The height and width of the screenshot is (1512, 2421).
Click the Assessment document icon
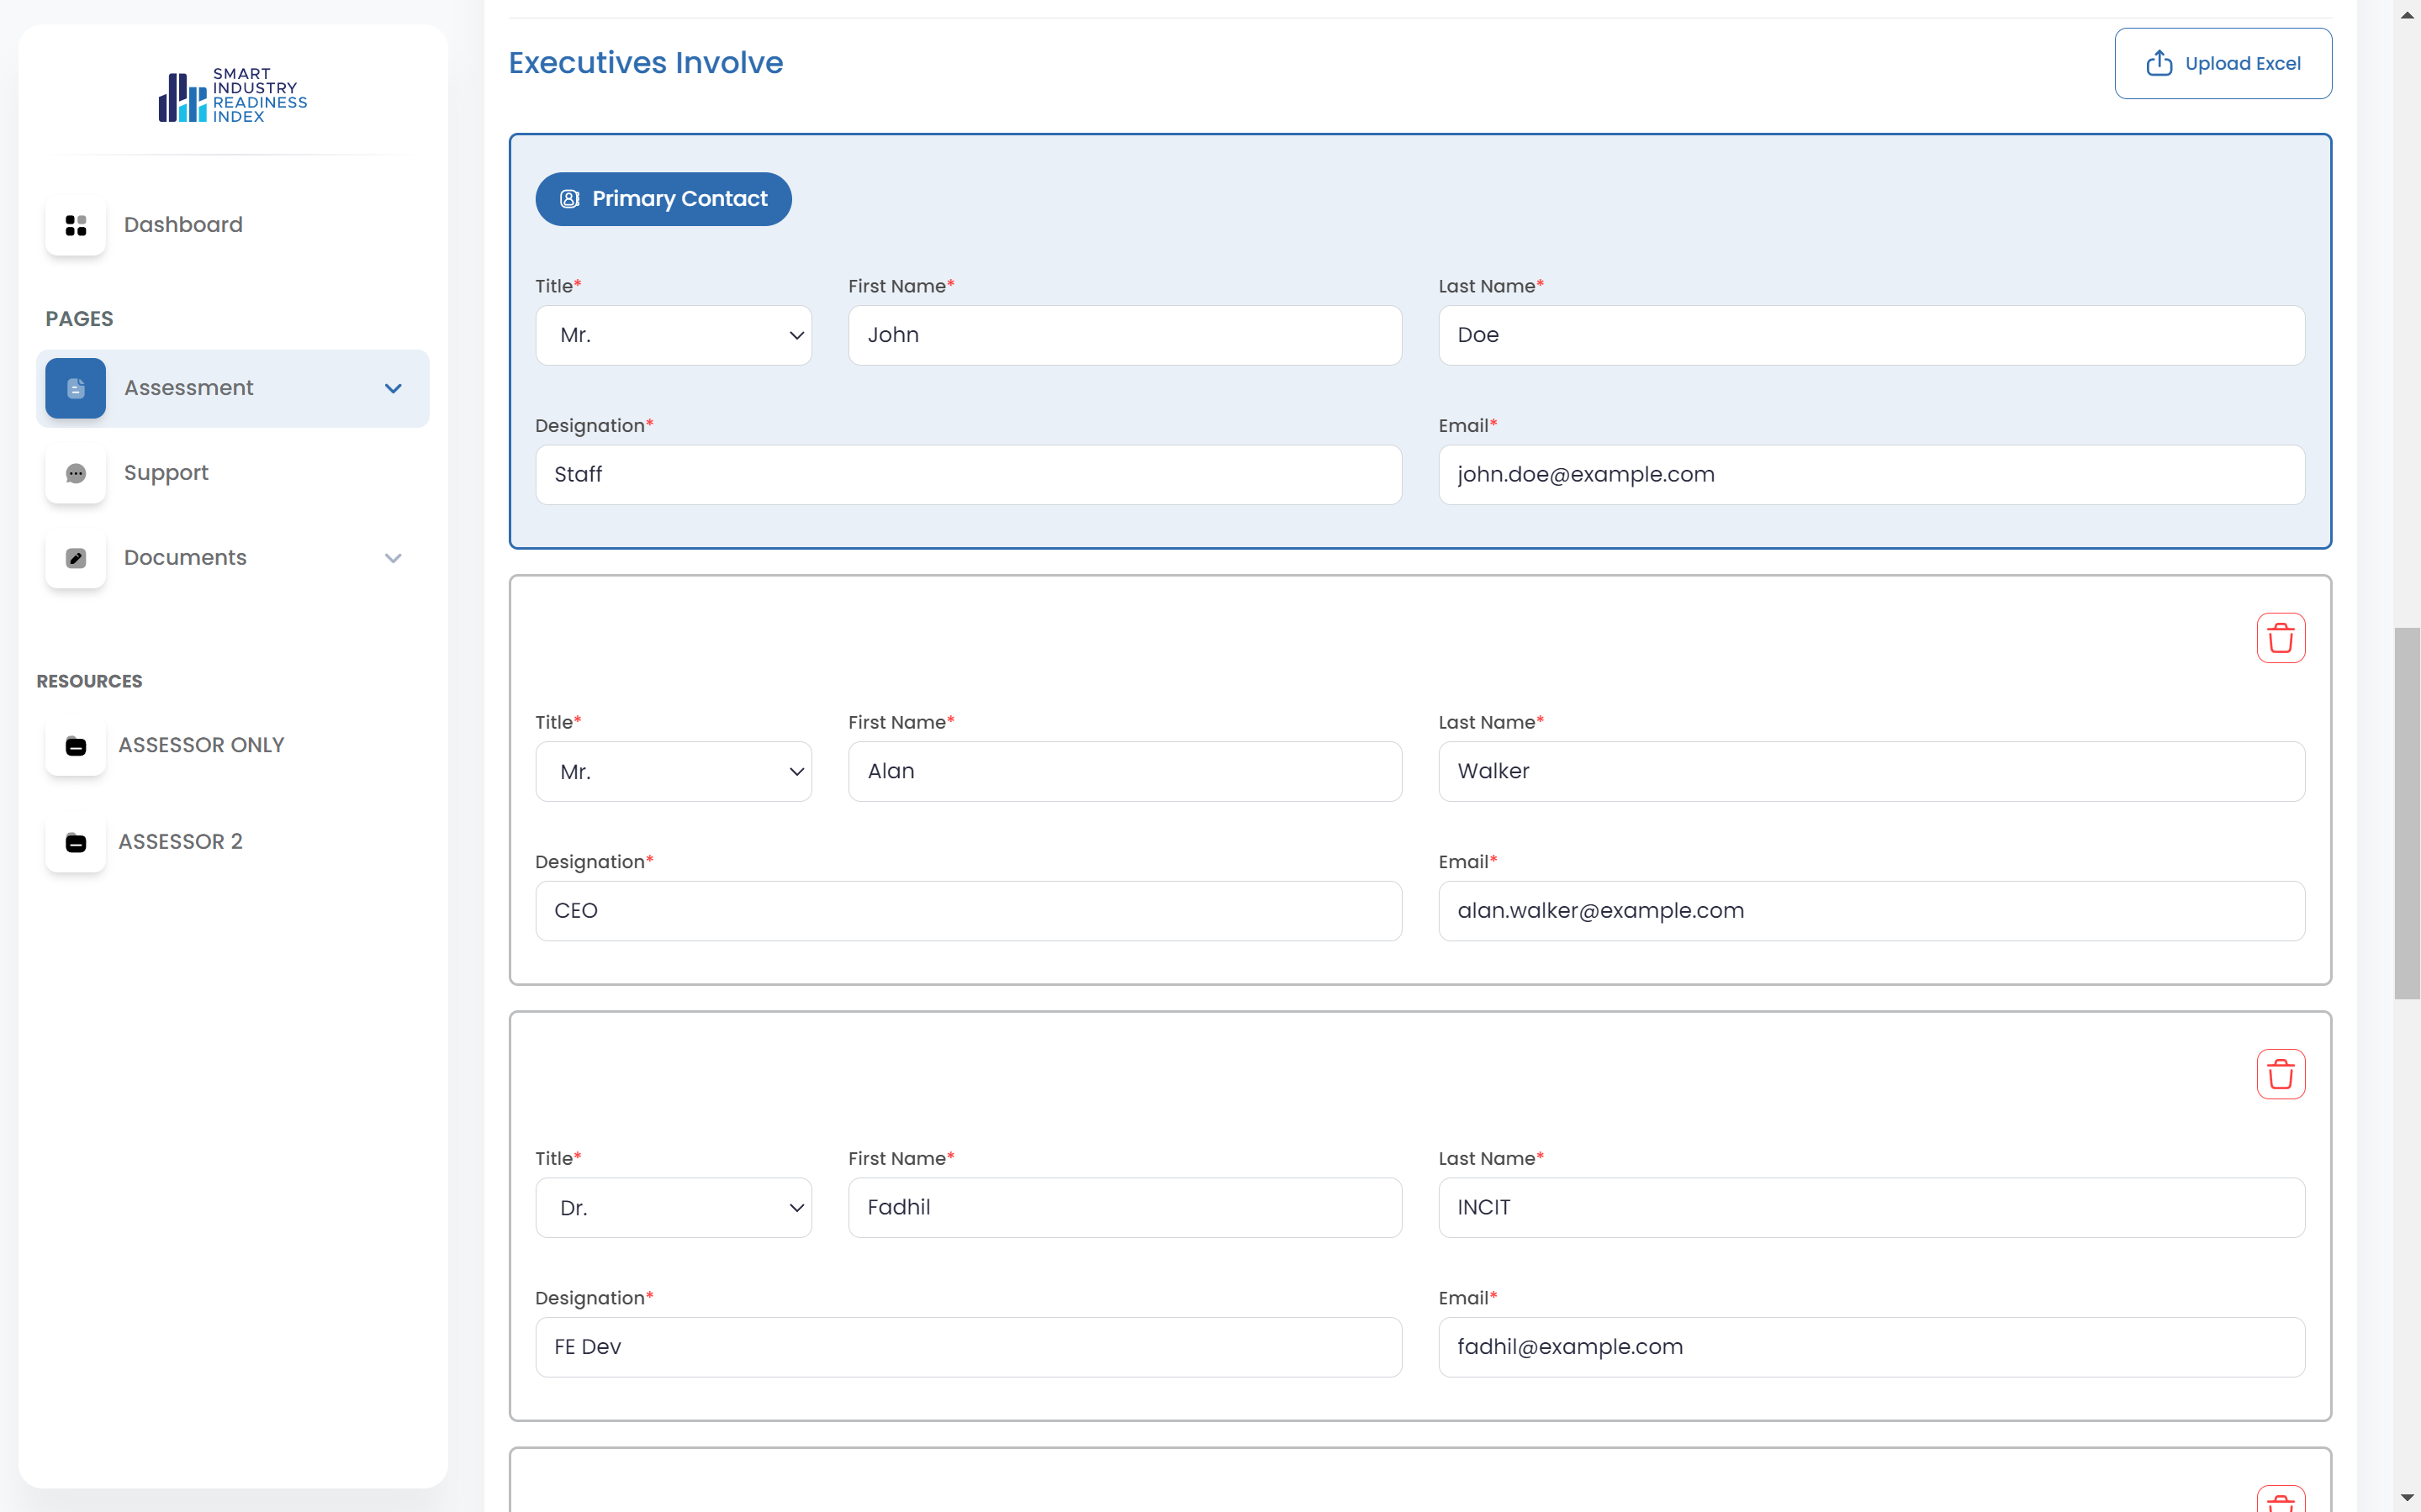tap(75, 388)
